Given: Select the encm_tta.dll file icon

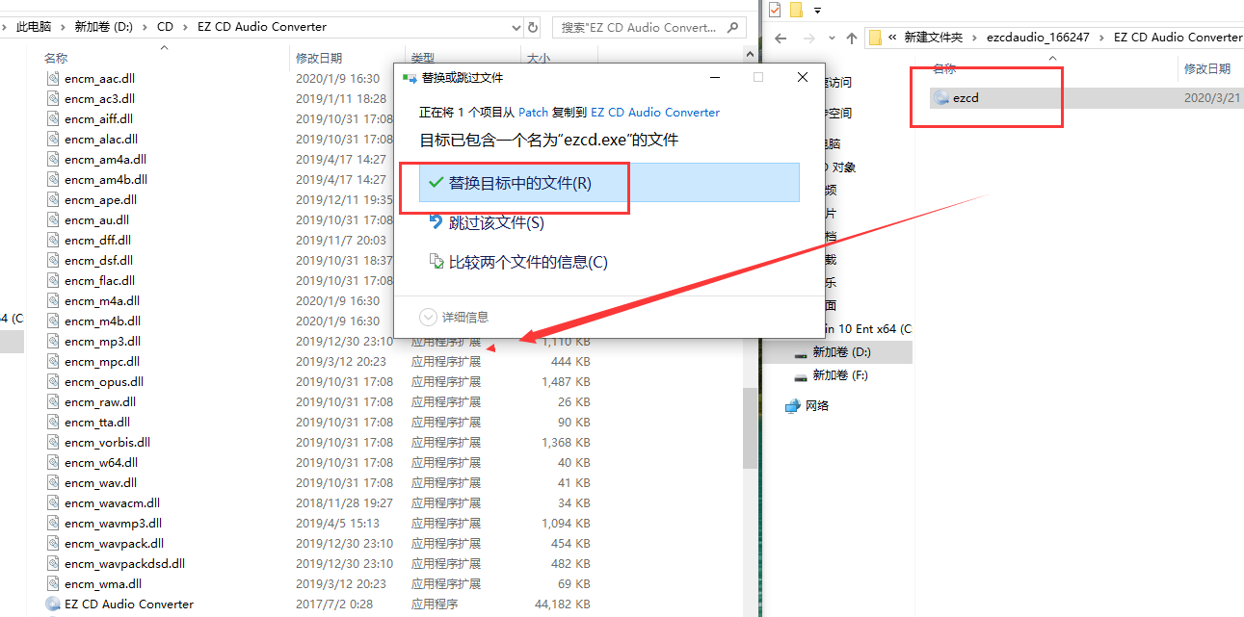Looking at the screenshot, I should (x=53, y=422).
